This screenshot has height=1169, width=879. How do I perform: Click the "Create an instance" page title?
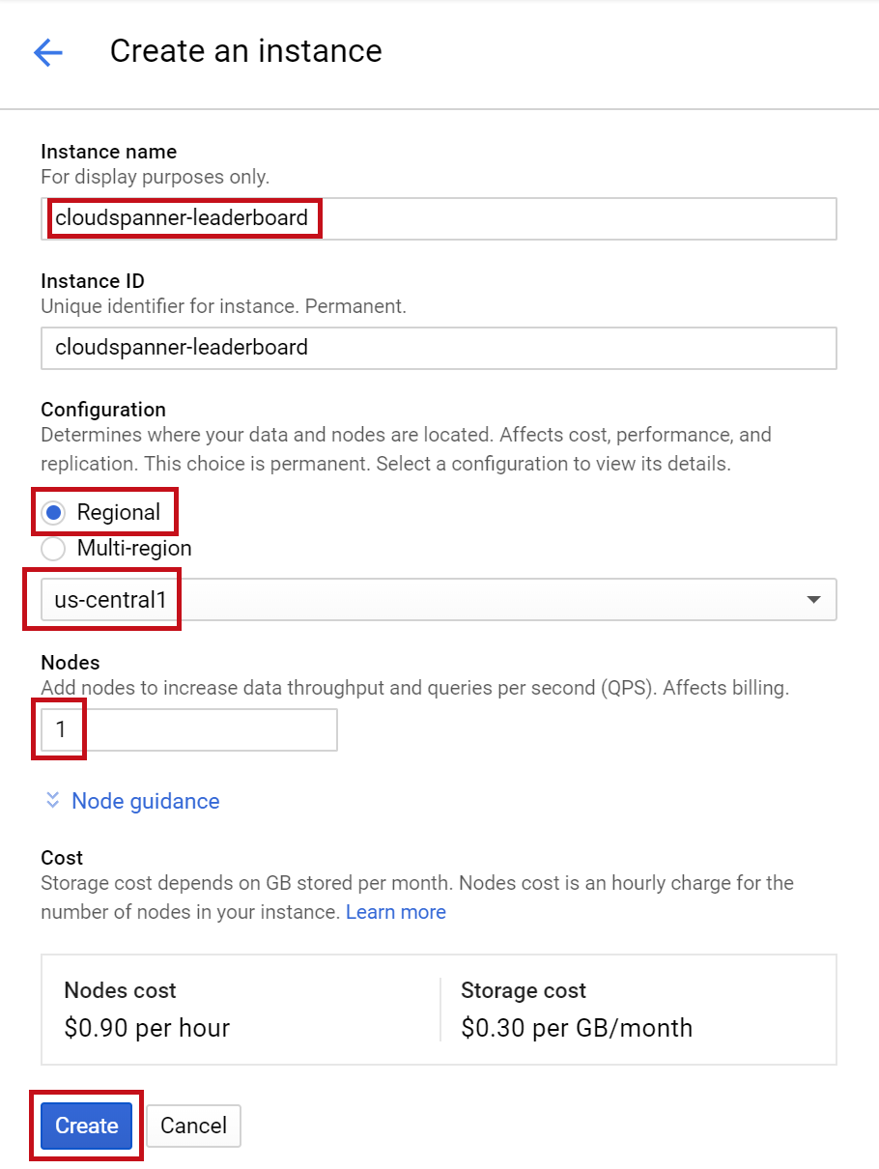[x=245, y=51]
